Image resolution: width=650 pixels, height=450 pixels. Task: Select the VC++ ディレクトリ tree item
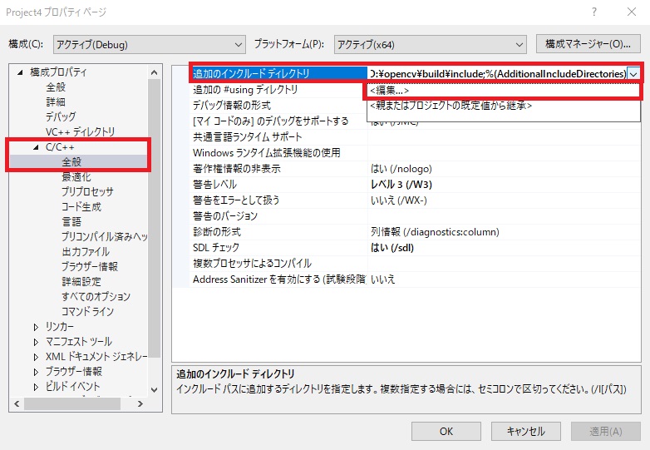[80, 132]
